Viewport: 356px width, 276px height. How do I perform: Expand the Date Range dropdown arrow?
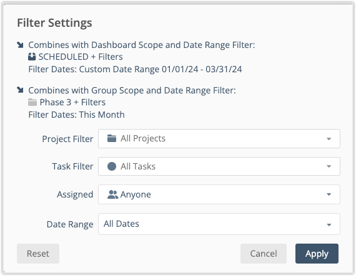pyautogui.click(x=329, y=225)
